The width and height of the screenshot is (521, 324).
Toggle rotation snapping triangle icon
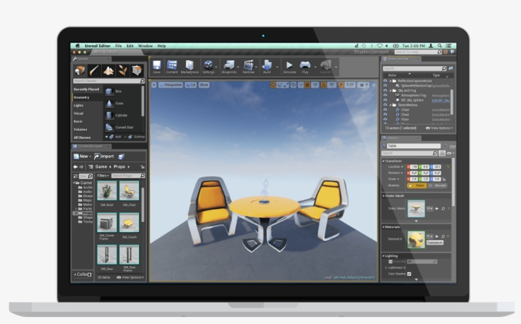[323, 85]
